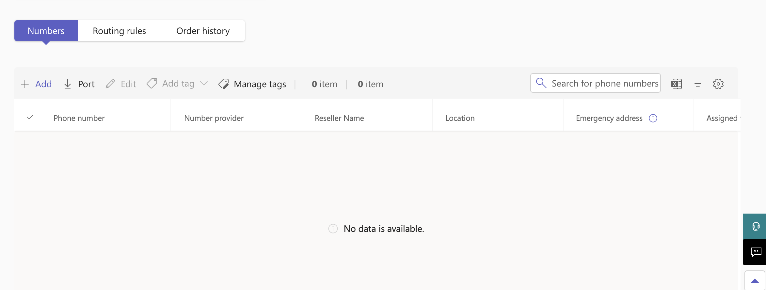
Task: Sort by Number provider column
Action: [214, 118]
